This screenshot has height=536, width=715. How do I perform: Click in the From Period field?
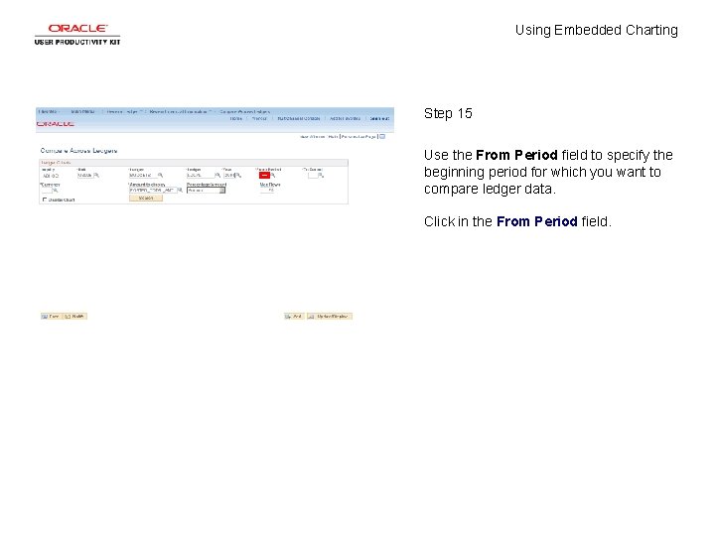[x=264, y=175]
